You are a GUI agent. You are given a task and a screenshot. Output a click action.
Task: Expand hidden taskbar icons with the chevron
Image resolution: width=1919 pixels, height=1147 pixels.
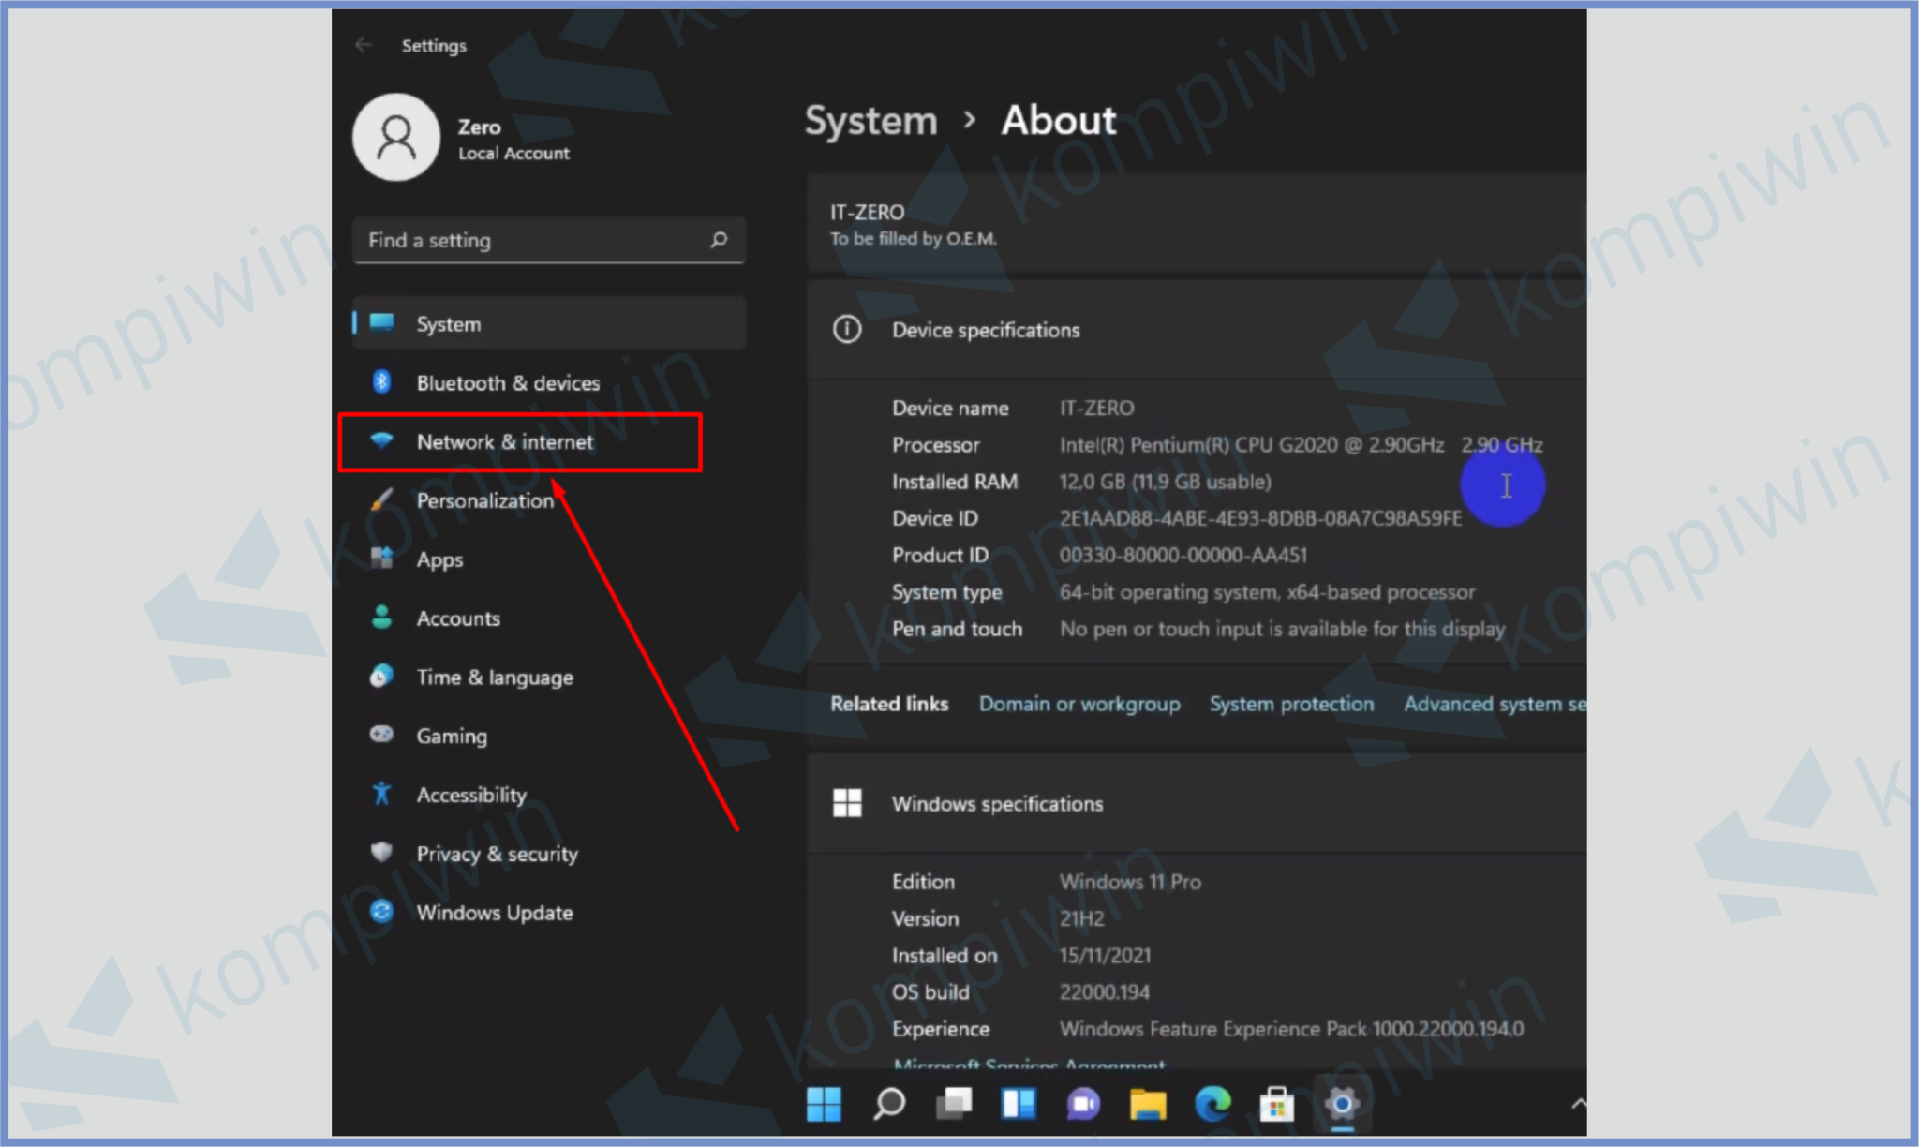coord(1577,1102)
